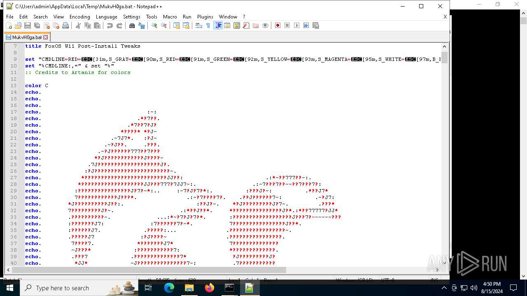This screenshot has width=527, height=296.
Task: Open the Windows Start menu
Action: click(10, 288)
